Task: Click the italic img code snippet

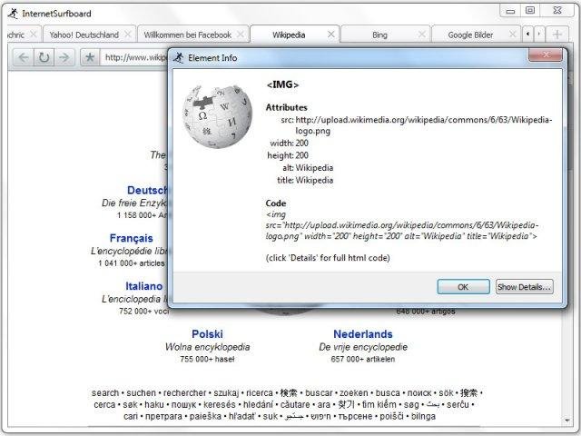Action: [402, 225]
